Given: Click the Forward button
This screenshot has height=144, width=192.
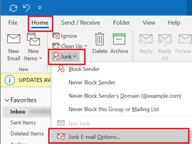Looking at the screenshot, I should pyautogui.click(x=184, y=44).
